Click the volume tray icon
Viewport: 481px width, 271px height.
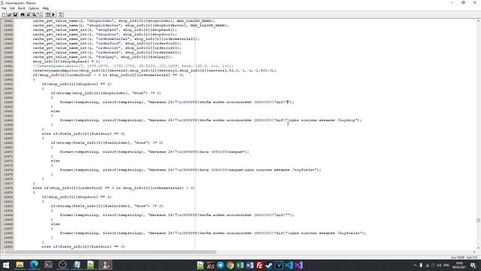pos(439,265)
